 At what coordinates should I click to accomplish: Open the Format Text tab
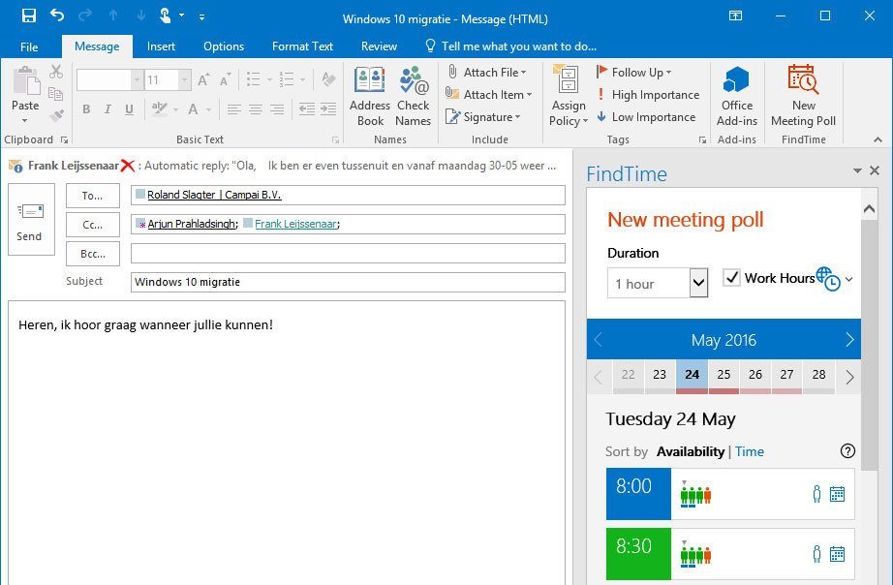pyautogui.click(x=302, y=46)
